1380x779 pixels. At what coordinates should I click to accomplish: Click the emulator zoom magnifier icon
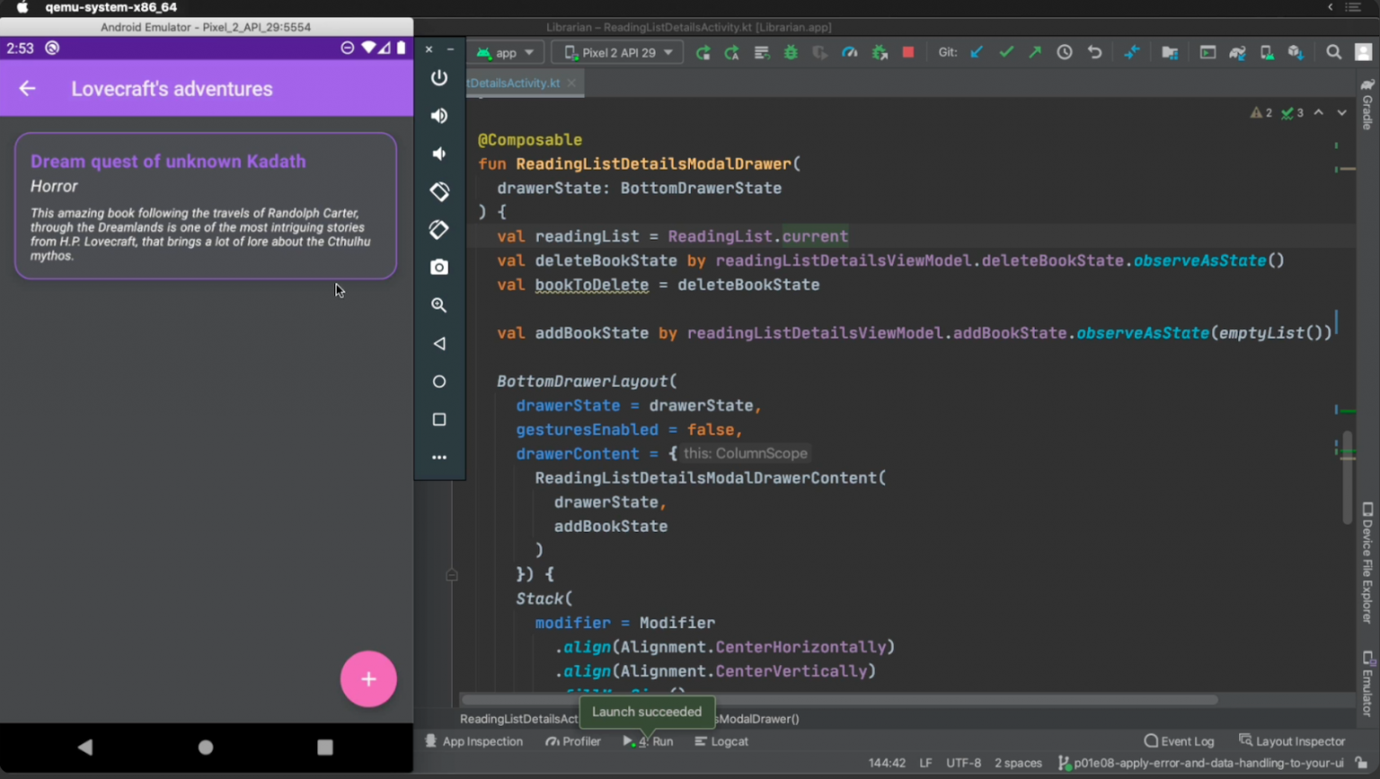coord(439,305)
